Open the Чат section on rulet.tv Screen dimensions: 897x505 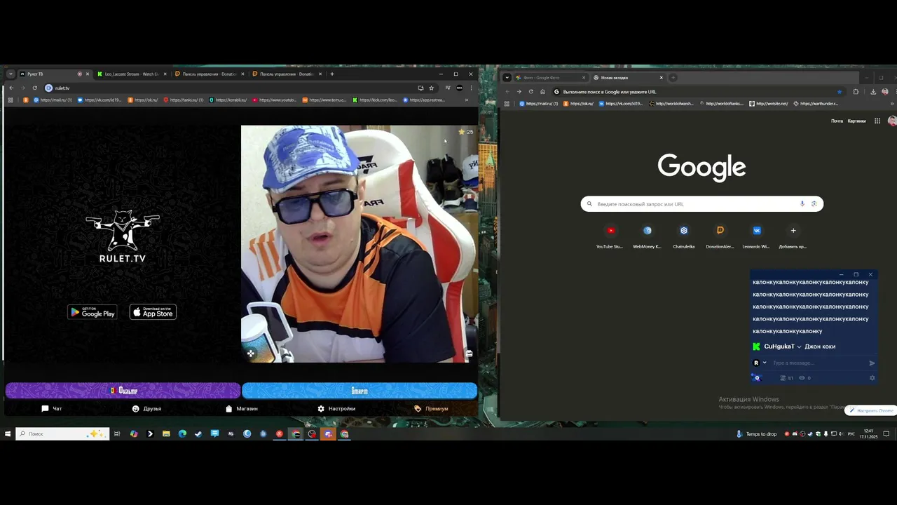pyautogui.click(x=52, y=408)
